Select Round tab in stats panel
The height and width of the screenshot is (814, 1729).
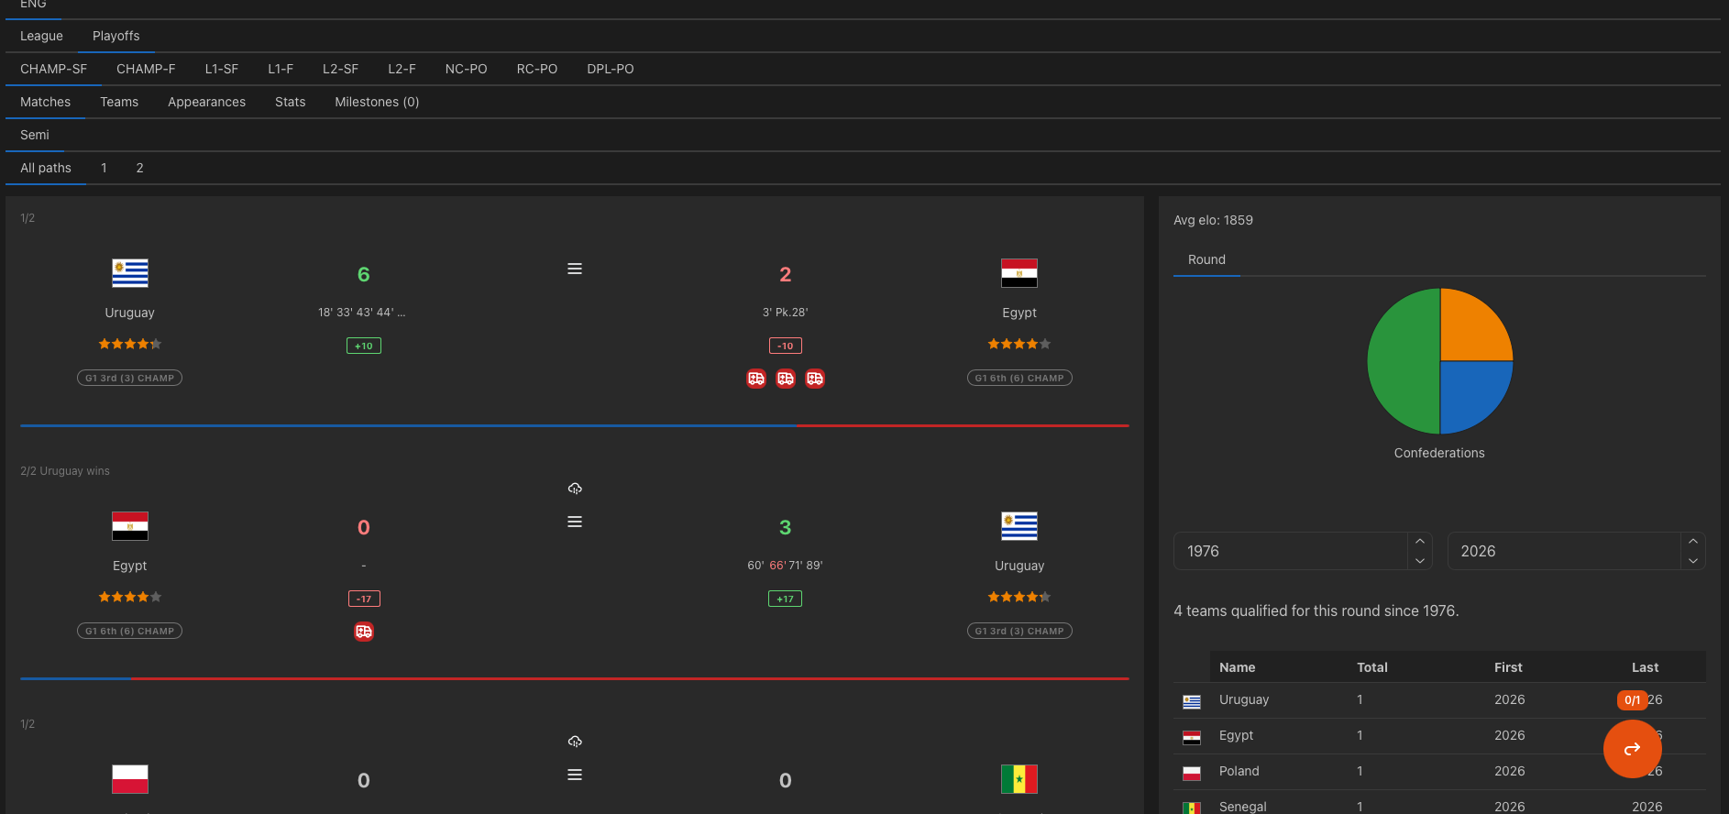coord(1206,259)
